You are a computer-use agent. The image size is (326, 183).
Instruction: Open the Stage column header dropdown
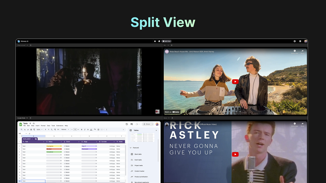96,142
